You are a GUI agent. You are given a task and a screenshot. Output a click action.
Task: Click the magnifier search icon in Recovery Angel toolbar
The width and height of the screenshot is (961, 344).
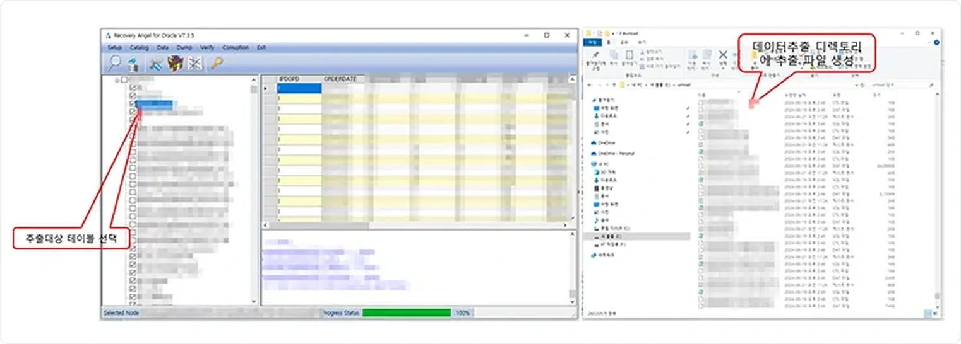[x=114, y=63]
